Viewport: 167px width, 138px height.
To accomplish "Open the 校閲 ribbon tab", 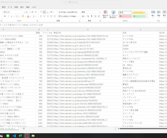I will pyautogui.click(x=16, y=7).
